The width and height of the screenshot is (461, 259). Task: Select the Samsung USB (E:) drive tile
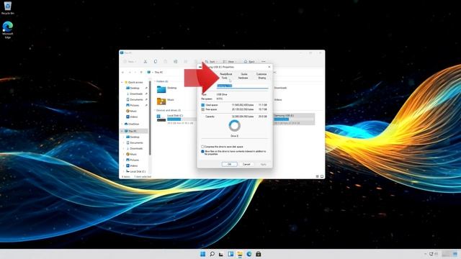294,119
